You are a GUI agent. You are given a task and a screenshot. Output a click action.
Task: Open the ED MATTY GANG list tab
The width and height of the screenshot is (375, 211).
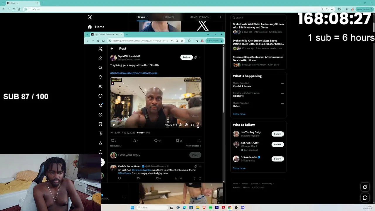point(200,17)
